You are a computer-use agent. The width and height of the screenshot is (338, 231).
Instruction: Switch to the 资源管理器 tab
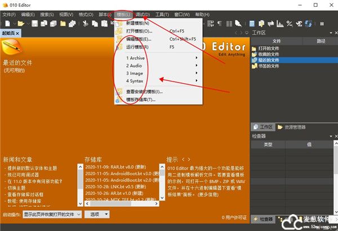[291, 127]
